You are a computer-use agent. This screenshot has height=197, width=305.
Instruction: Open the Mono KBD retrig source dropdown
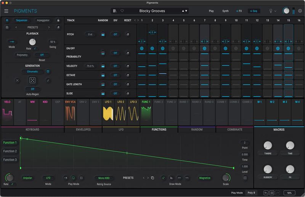tap(104, 178)
